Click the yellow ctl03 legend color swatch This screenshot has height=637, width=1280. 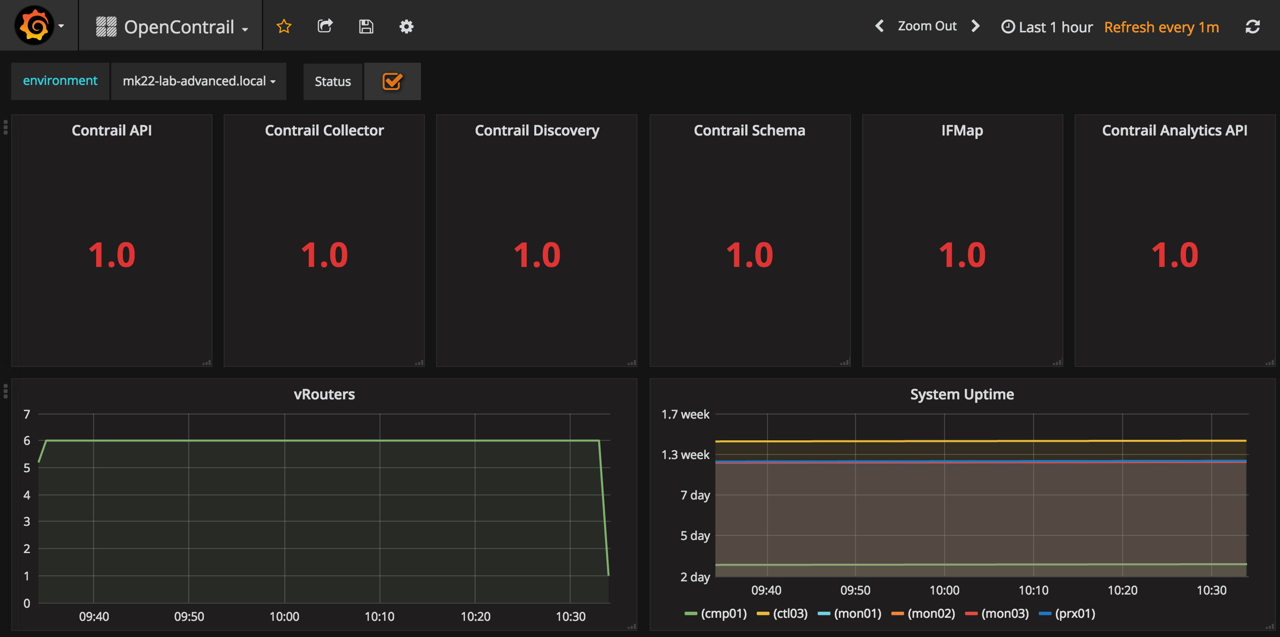(x=763, y=614)
